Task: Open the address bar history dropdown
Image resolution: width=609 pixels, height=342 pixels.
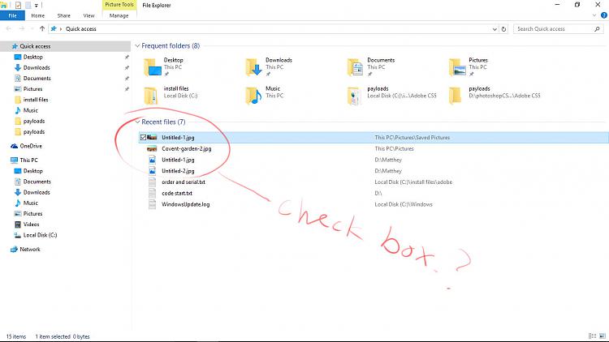Action: [495, 29]
